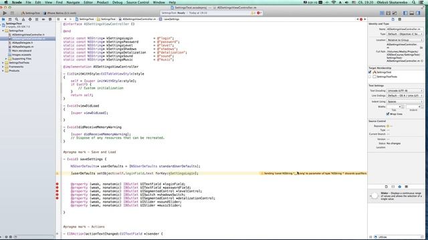Open the Log navigator icon

[50, 19]
